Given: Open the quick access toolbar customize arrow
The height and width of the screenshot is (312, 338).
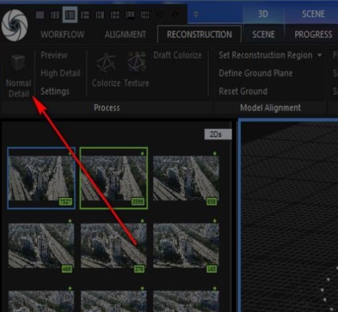Looking at the screenshot, I should tap(196, 14).
